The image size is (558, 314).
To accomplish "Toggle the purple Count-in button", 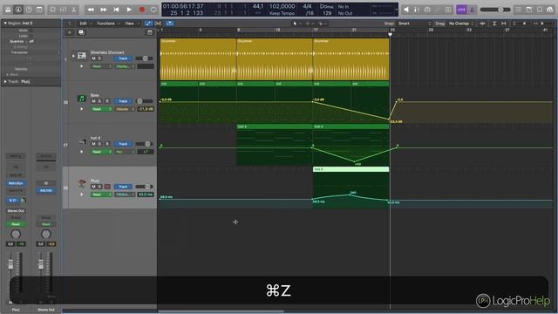I will pyautogui.click(x=461, y=10).
